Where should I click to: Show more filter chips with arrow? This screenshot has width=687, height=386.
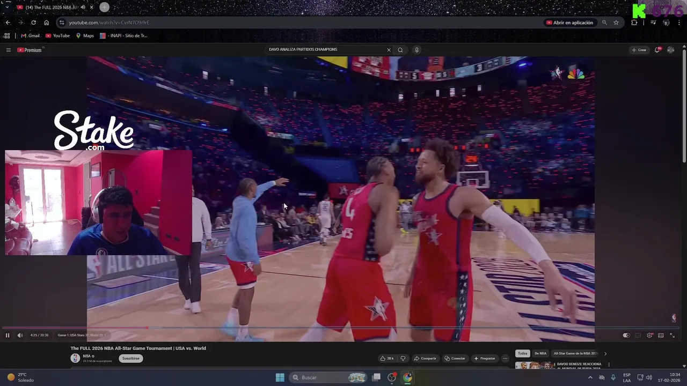click(x=605, y=353)
